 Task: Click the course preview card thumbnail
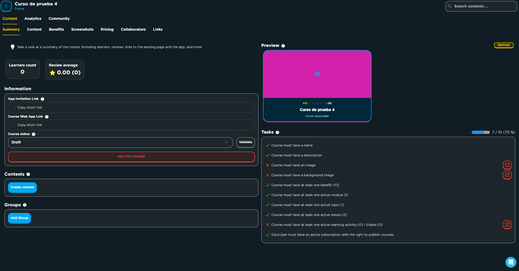click(317, 74)
